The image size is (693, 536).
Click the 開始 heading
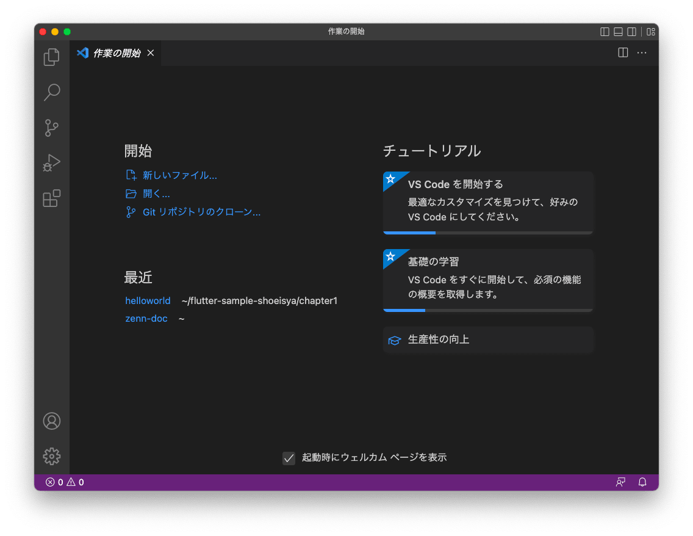coord(138,151)
